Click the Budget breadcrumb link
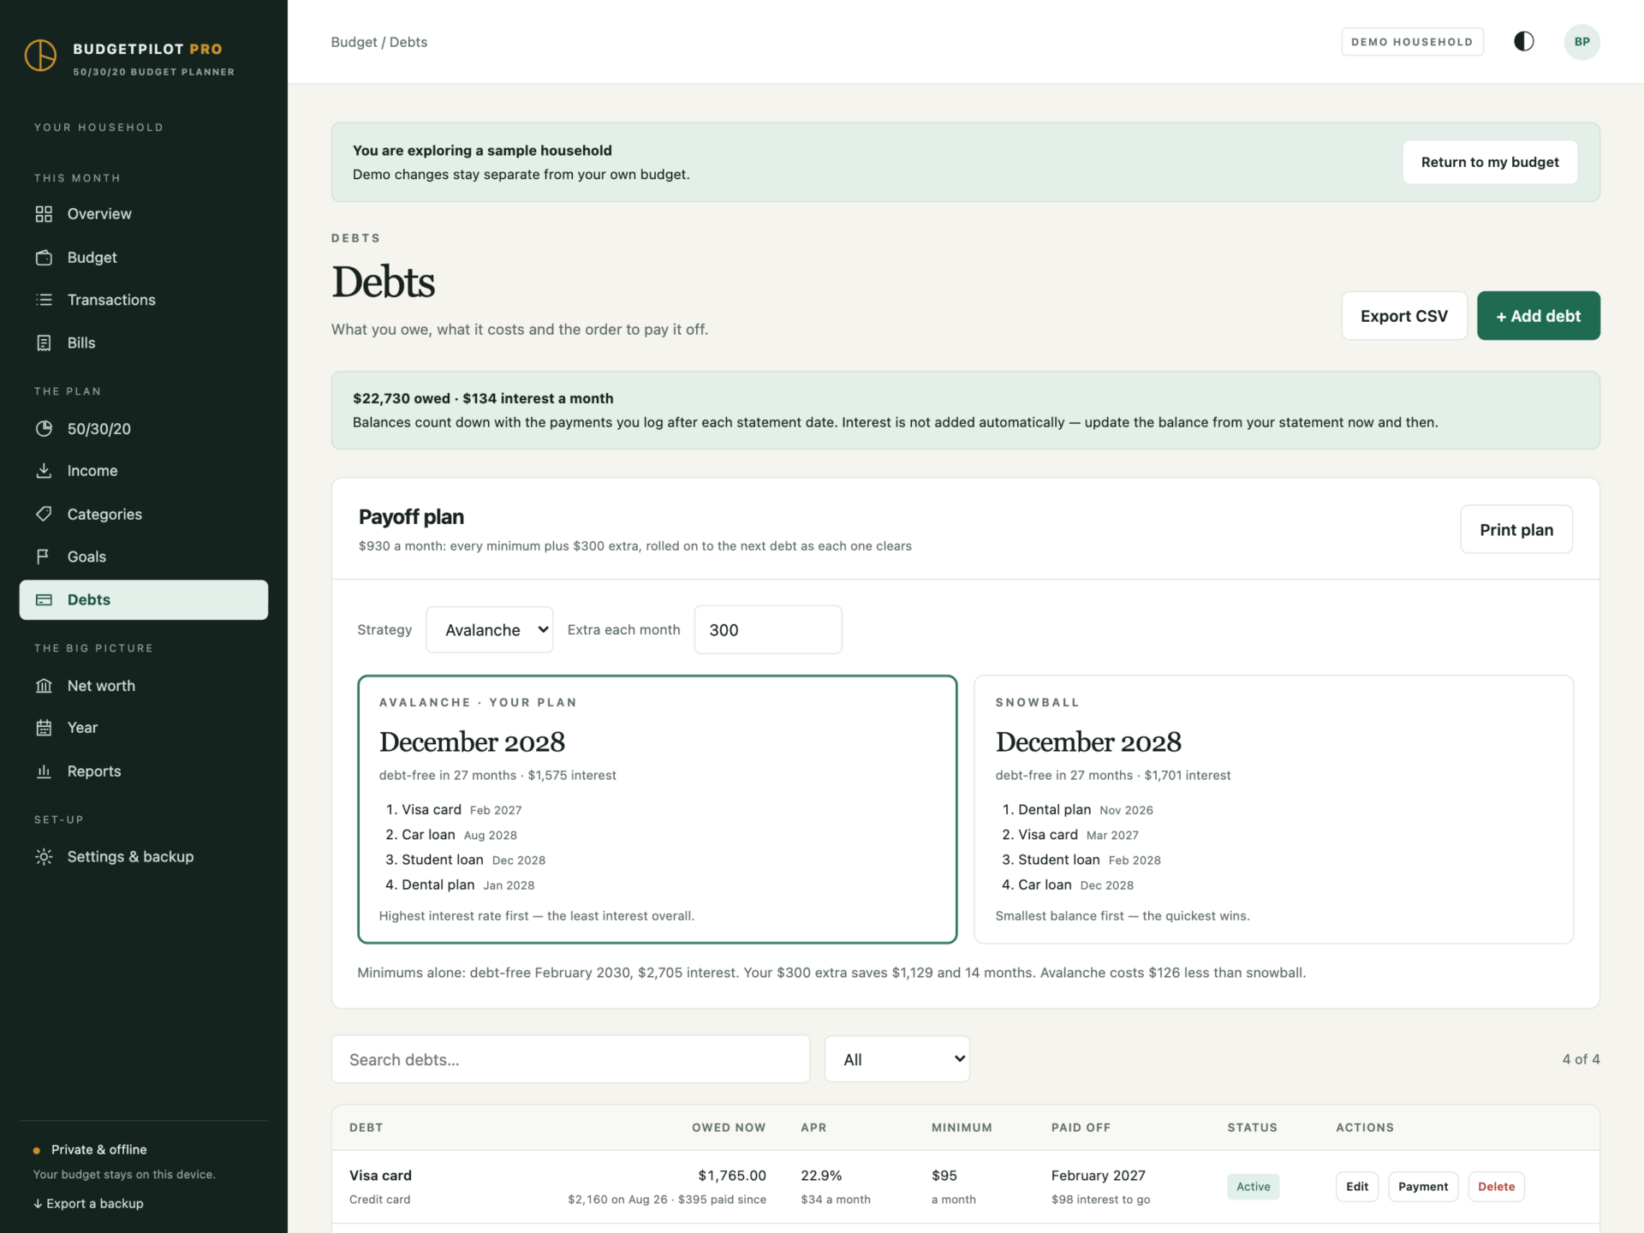The image size is (1644, 1233). [354, 42]
